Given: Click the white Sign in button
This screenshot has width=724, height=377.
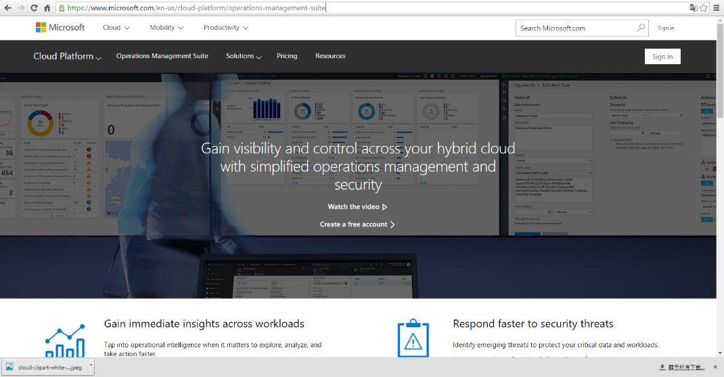Looking at the screenshot, I should click(x=662, y=57).
